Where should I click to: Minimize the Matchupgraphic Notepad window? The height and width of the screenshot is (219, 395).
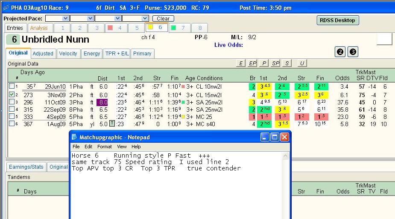(x=265, y=137)
